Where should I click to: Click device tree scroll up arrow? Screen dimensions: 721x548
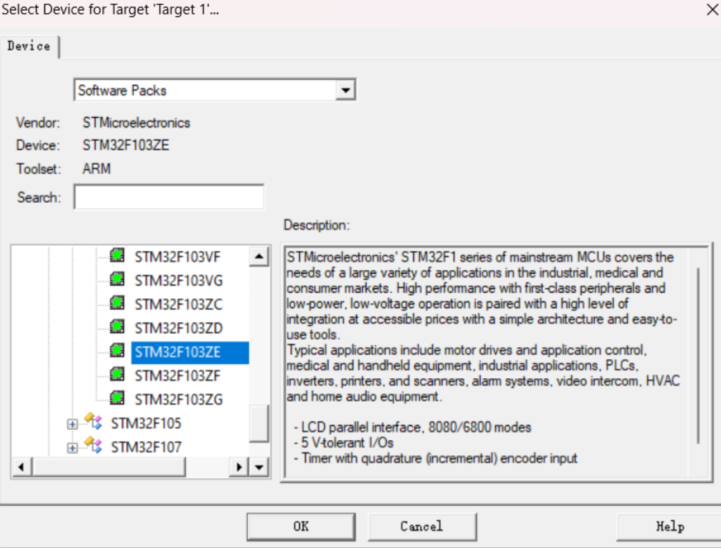point(259,257)
